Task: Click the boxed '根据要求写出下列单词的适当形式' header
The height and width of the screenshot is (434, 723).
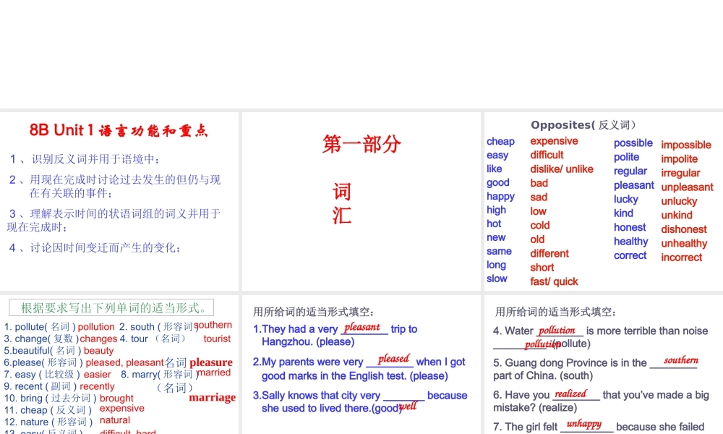Action: click(111, 307)
